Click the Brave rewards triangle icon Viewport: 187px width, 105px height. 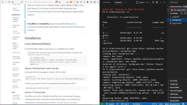(x=60, y=2)
